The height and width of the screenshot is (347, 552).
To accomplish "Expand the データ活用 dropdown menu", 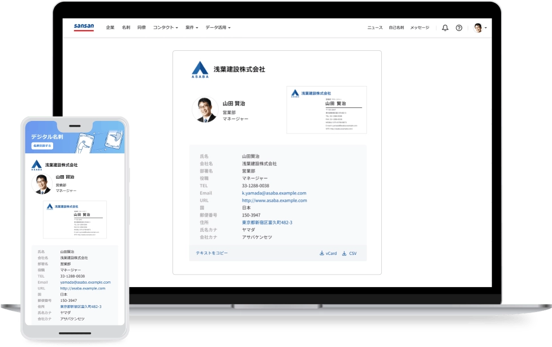I will point(218,28).
